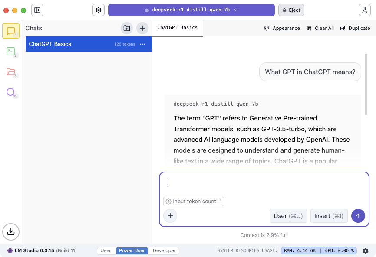The image size is (376, 257).
Task: Open the Downloads button at the bottom left
Action: [x=11, y=231]
